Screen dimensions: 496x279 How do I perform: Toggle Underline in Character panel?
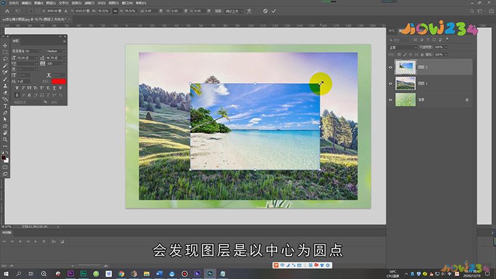pyautogui.click(x=54, y=88)
